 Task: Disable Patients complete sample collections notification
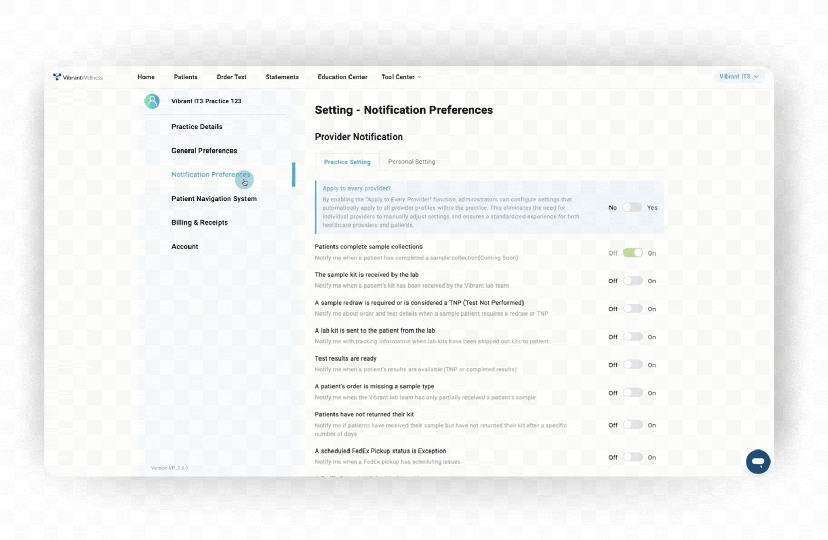[x=632, y=253]
